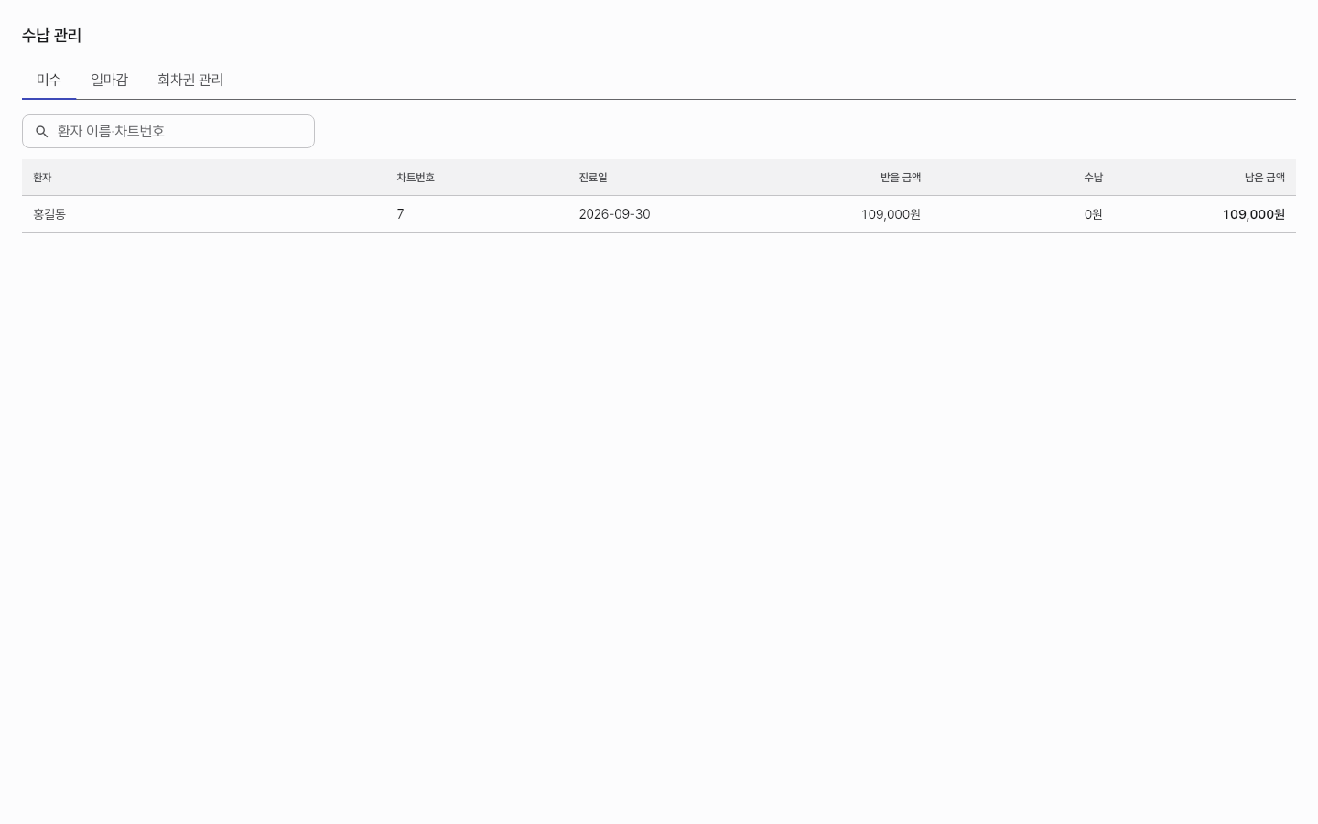
Task: Click the search magnifier icon
Action: tap(41, 132)
